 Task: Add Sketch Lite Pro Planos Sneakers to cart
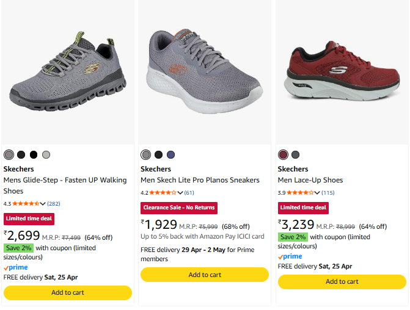(x=205, y=275)
